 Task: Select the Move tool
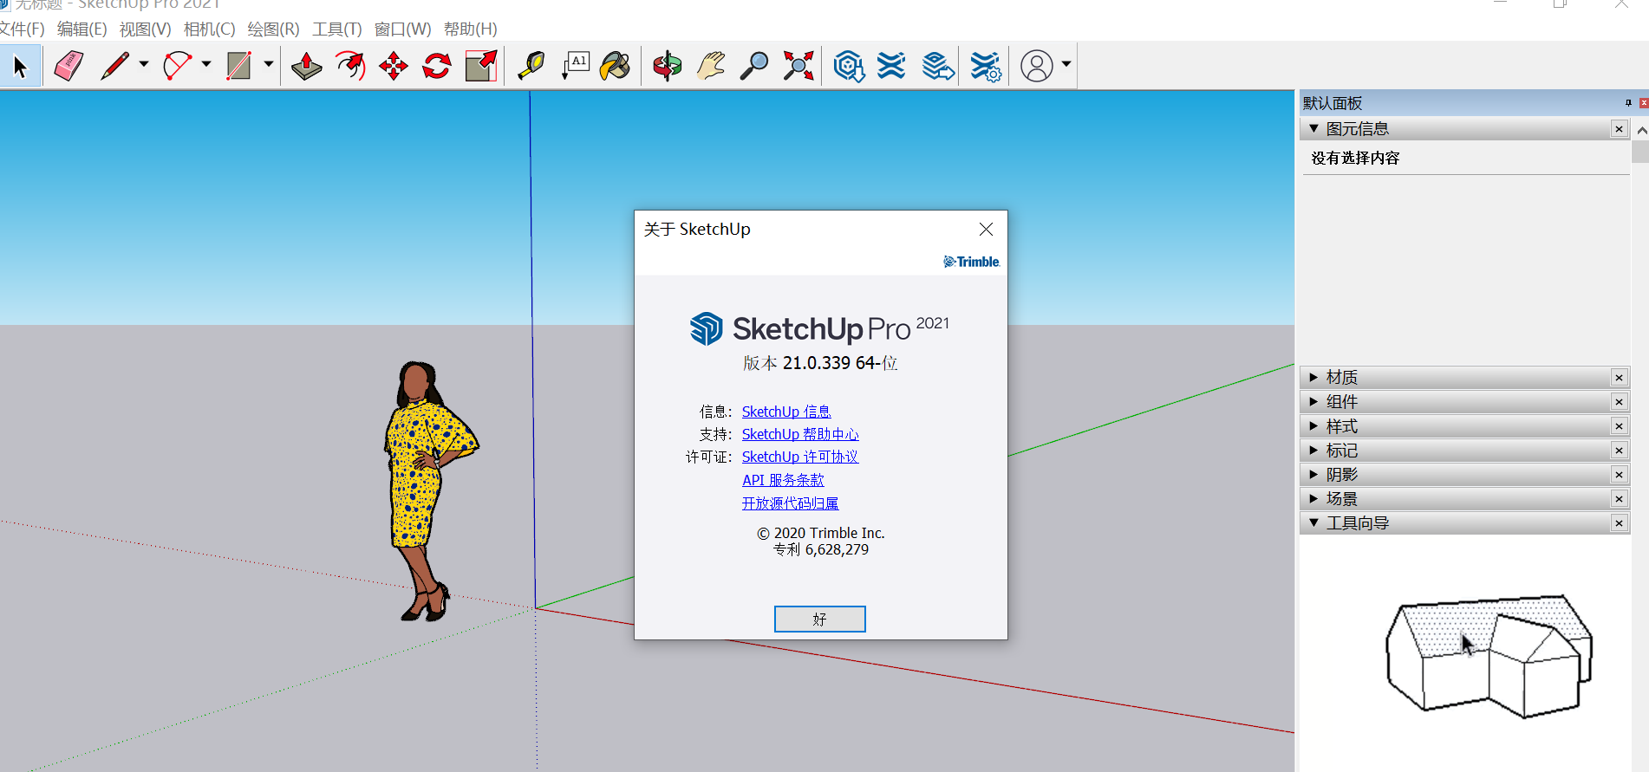(x=394, y=66)
